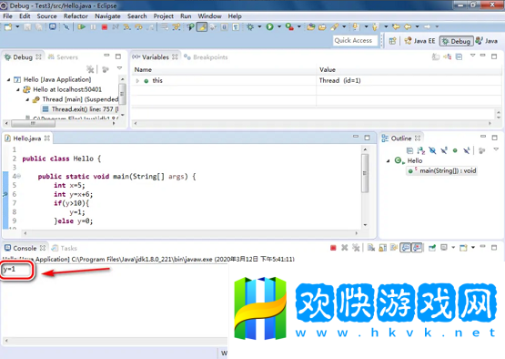The height and width of the screenshot is (359, 505).
Task: Toggle Show Whitespace Characters button
Action: tap(236, 26)
